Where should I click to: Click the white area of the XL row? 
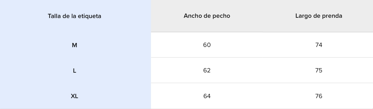pos(263,96)
